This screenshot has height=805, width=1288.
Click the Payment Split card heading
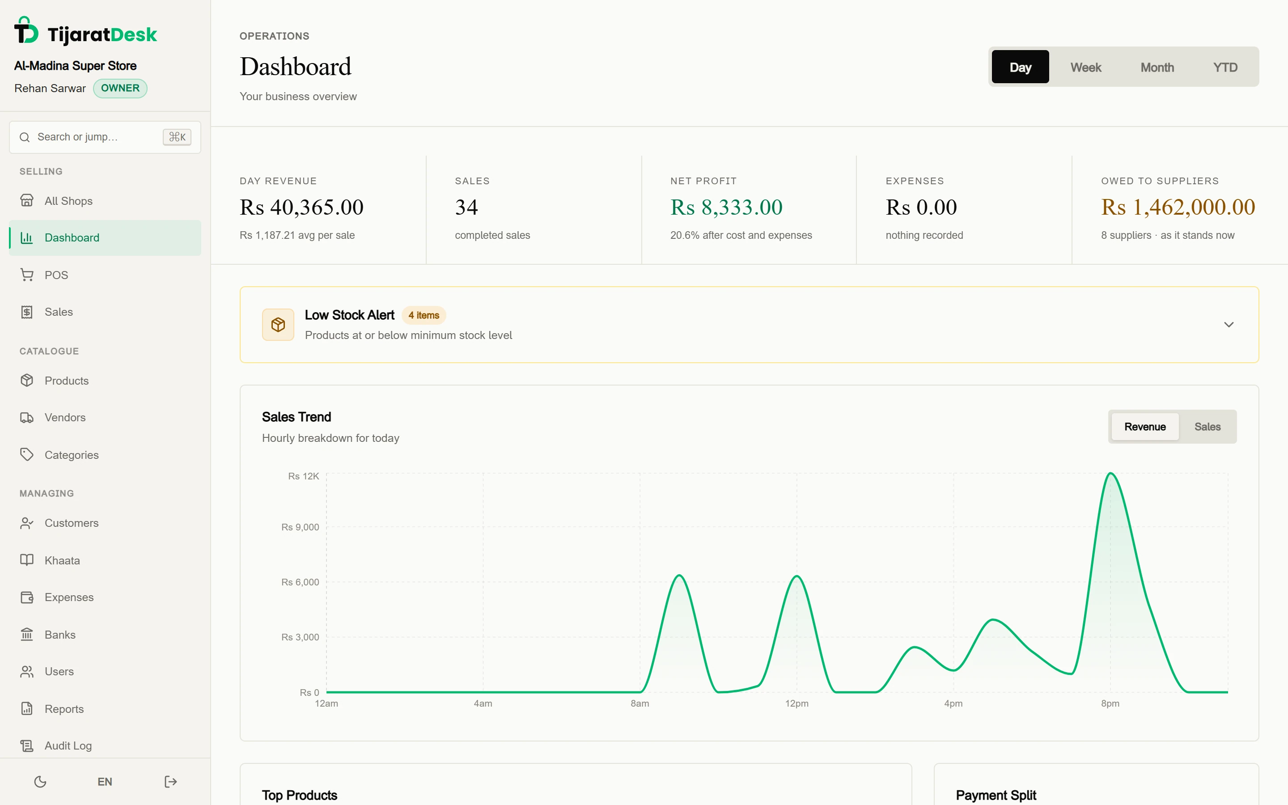click(x=996, y=795)
